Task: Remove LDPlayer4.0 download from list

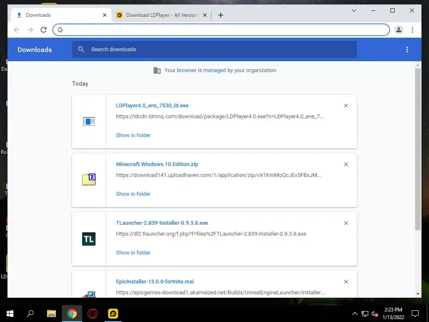Action: pyautogui.click(x=346, y=106)
